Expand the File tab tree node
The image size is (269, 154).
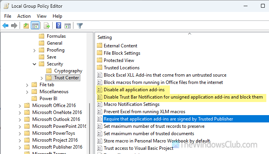[27, 85]
